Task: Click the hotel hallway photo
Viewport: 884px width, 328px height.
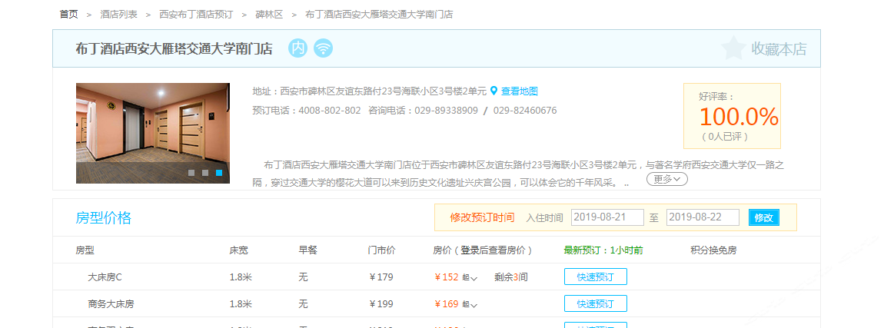Action: tap(153, 133)
